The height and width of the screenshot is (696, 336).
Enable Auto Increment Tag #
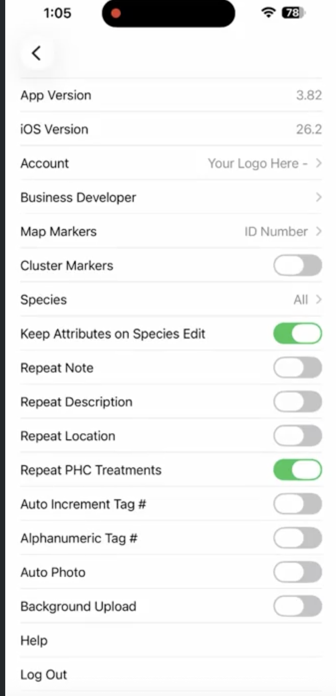pyautogui.click(x=297, y=504)
